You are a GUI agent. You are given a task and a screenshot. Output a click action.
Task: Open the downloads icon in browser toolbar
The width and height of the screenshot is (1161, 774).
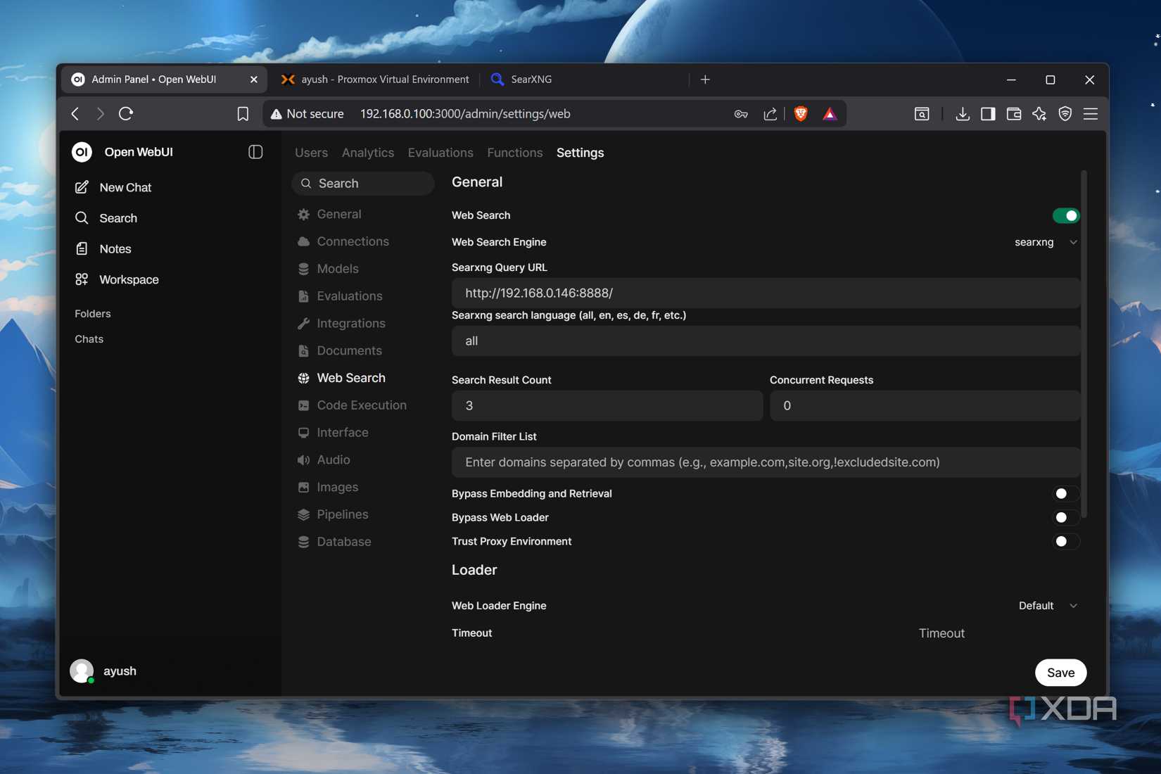963,114
